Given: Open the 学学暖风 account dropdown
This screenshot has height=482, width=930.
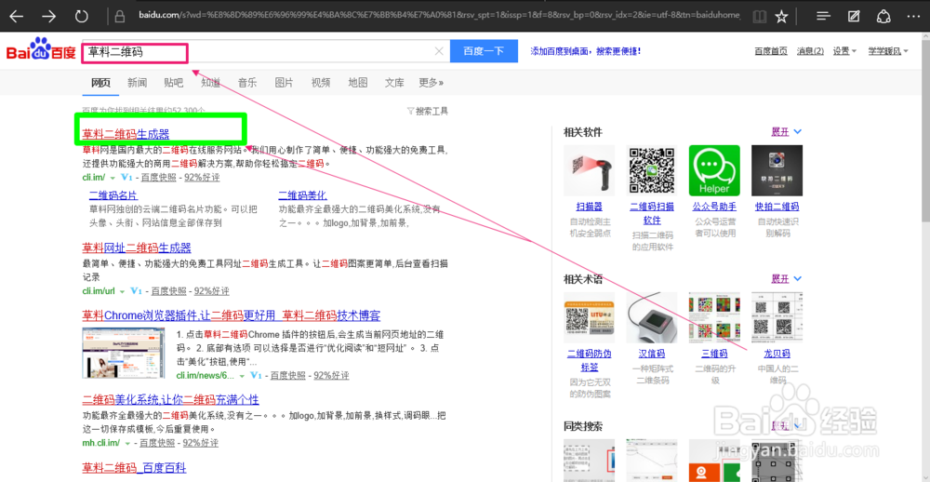Looking at the screenshot, I should pyautogui.click(x=888, y=51).
